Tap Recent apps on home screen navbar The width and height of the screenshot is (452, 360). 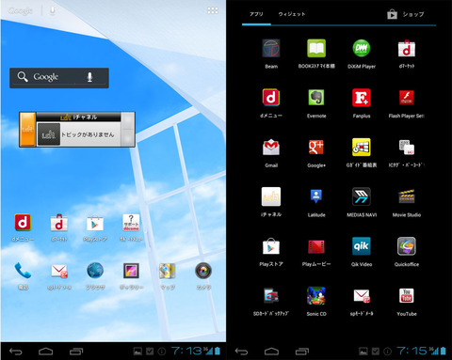click(x=76, y=352)
